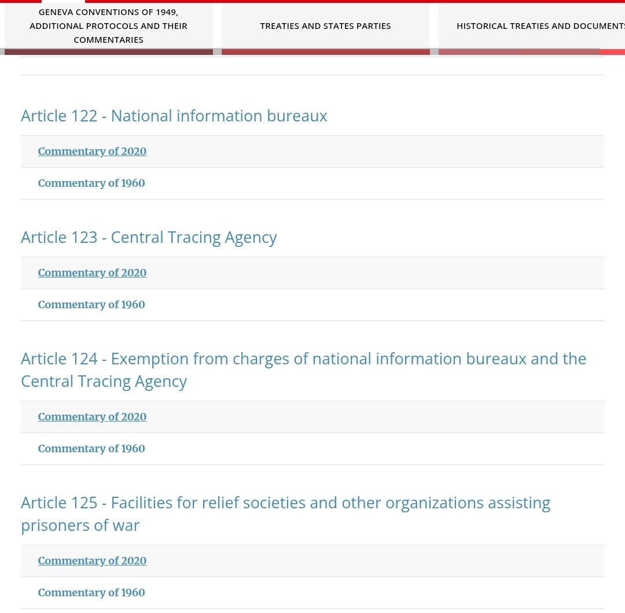The width and height of the screenshot is (625, 613).
Task: Open Article 125 Facilities for relief societies heading
Action: 285,514
